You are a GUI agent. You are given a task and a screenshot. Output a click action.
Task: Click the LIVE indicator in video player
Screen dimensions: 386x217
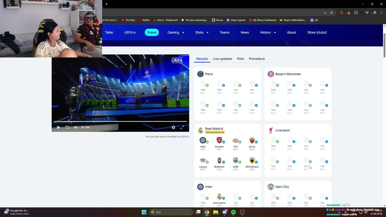tap(86, 127)
